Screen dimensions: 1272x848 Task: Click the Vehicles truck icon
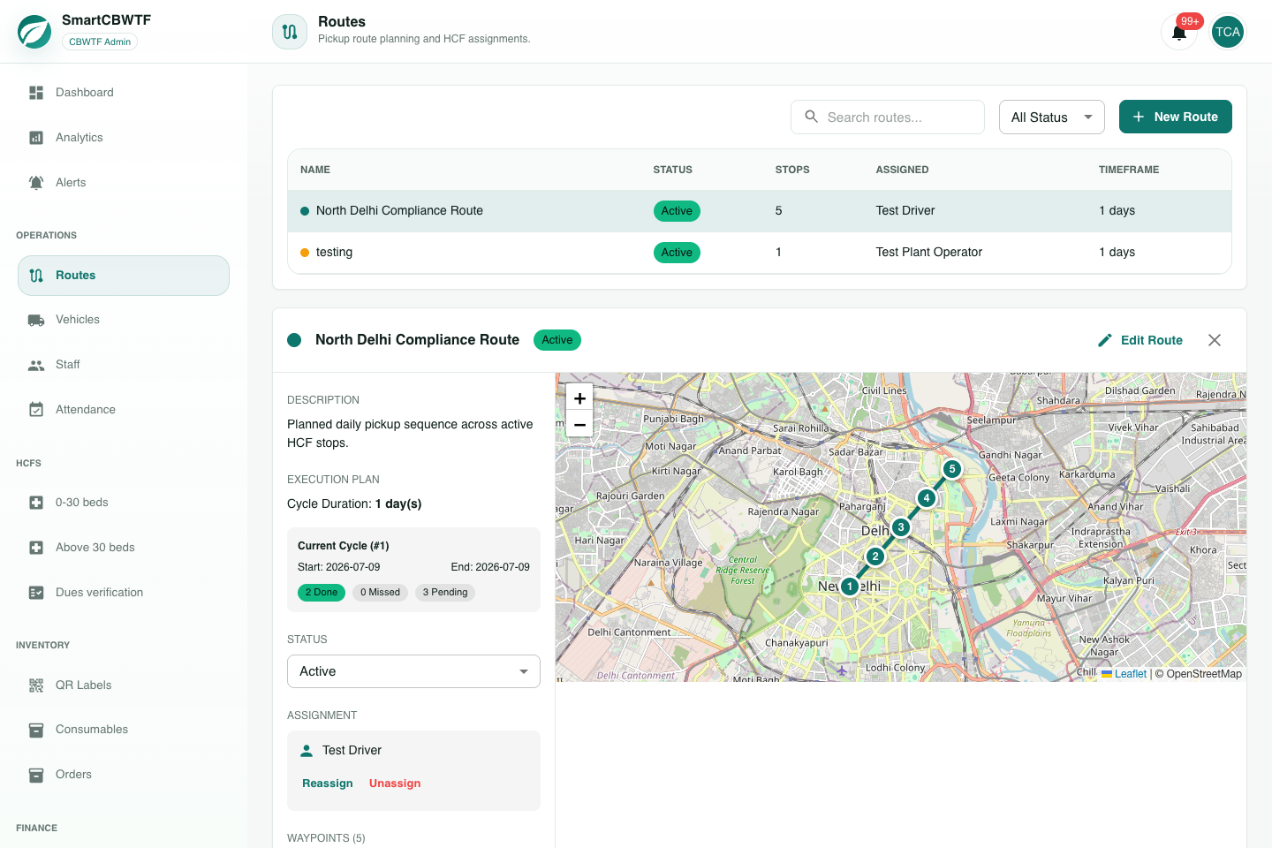pos(36,320)
